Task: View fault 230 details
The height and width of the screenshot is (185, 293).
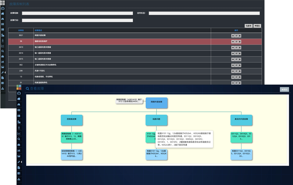Action: (233, 71)
